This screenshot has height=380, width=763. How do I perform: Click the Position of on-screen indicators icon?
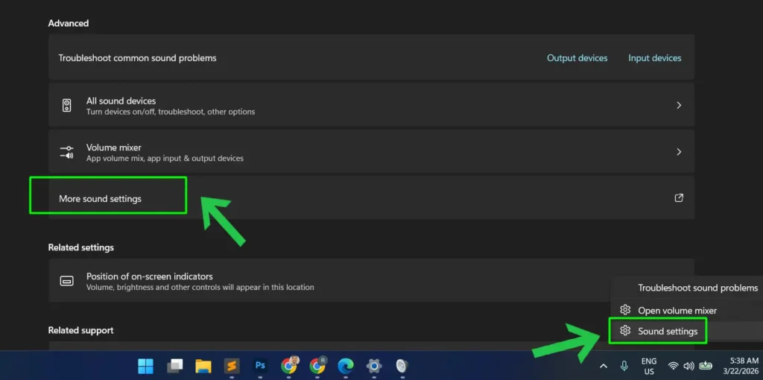(x=66, y=281)
